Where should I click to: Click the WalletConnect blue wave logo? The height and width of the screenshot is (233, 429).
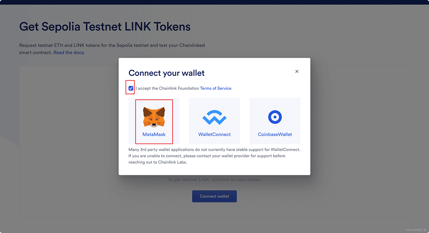coord(214,117)
